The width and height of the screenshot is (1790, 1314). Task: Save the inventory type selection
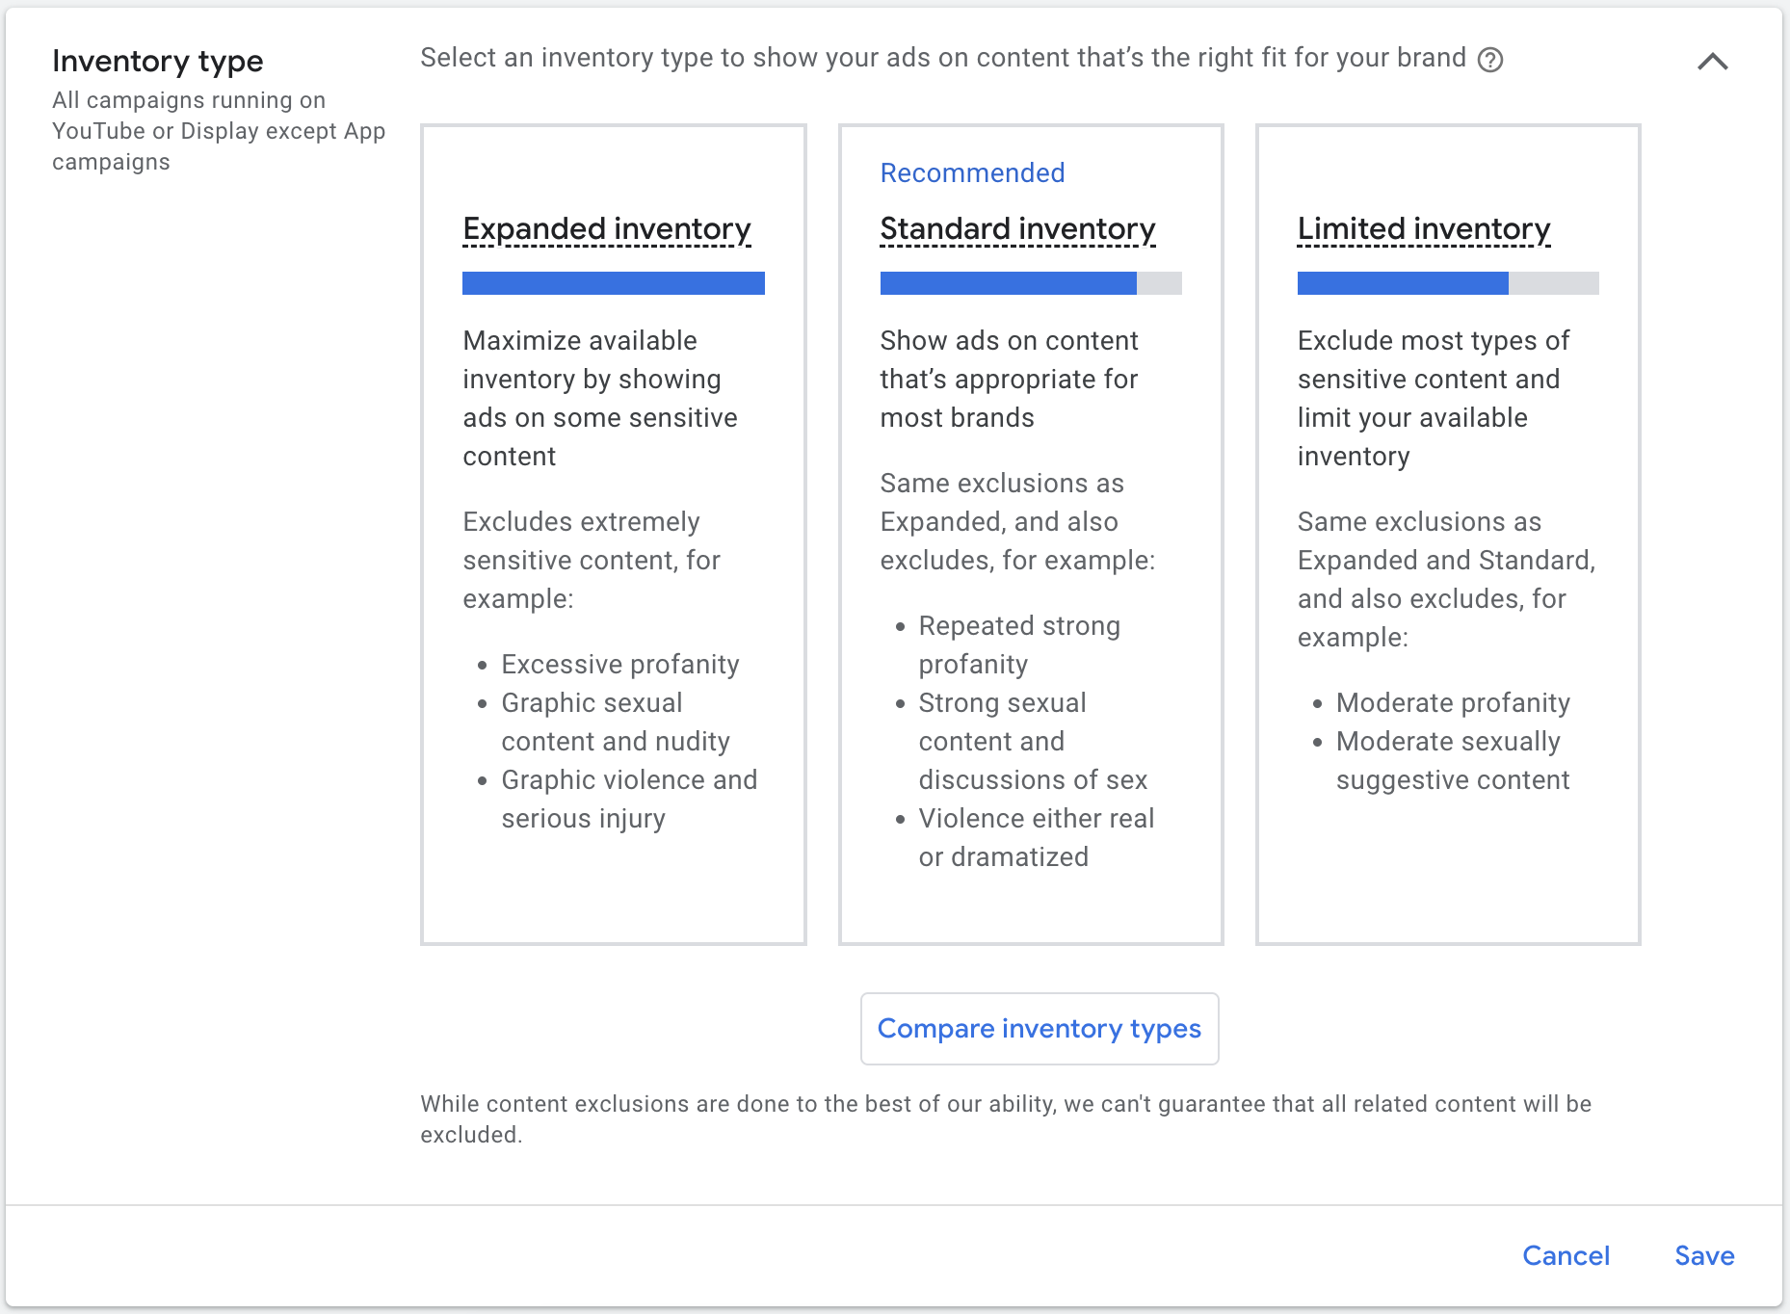pos(1703,1255)
